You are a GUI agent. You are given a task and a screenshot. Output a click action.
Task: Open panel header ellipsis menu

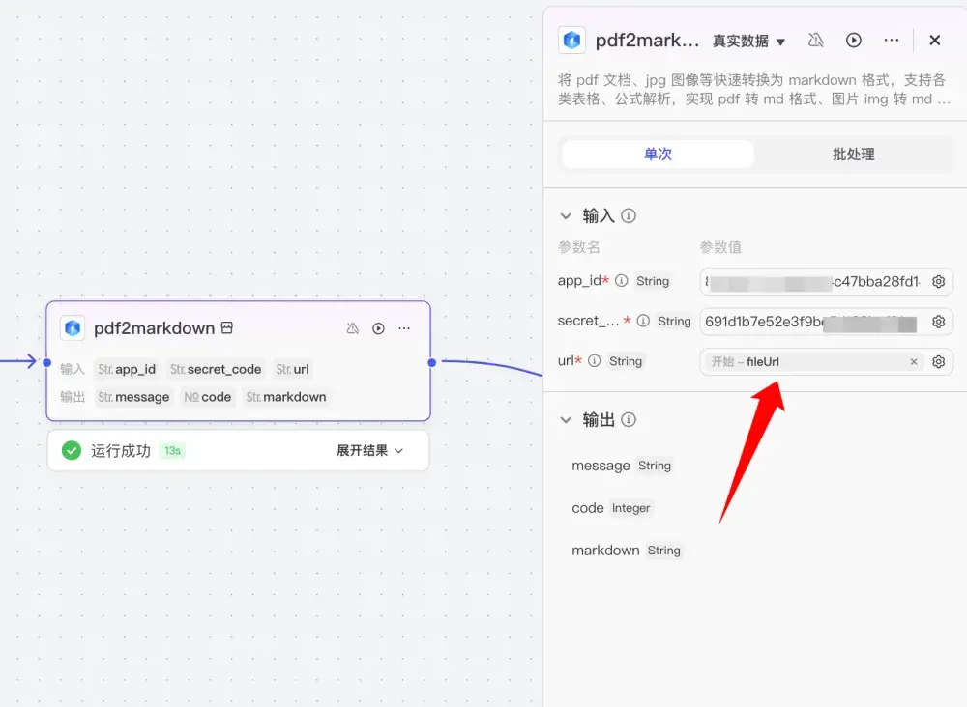pyautogui.click(x=892, y=40)
